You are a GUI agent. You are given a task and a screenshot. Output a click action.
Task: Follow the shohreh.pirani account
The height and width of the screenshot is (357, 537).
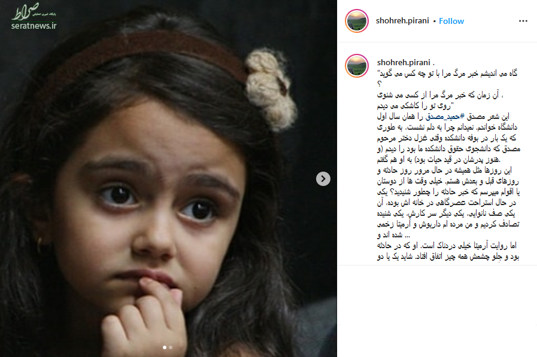tap(451, 21)
